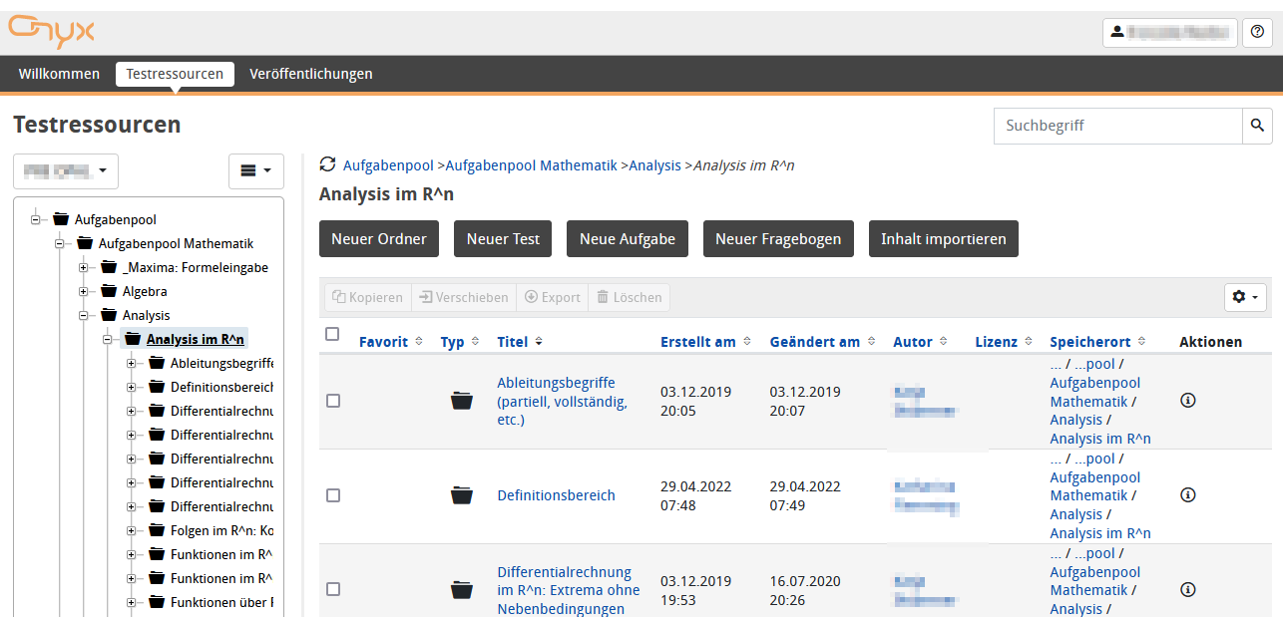
Task: Open info icon for the Definitionsbereich row
Action: [1187, 494]
